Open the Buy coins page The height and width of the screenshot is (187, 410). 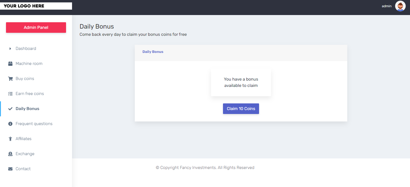click(36, 78)
